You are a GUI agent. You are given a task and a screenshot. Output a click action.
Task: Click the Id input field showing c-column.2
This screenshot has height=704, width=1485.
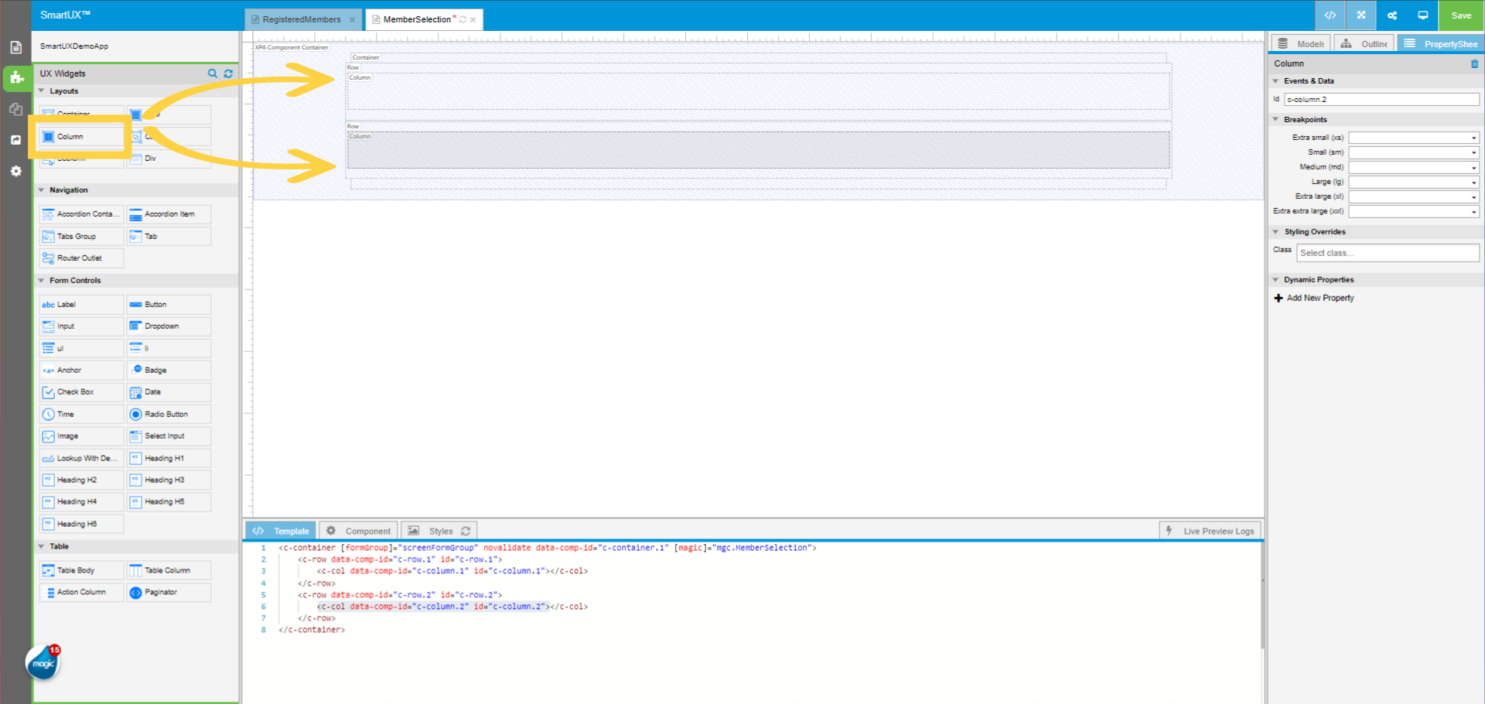1381,99
